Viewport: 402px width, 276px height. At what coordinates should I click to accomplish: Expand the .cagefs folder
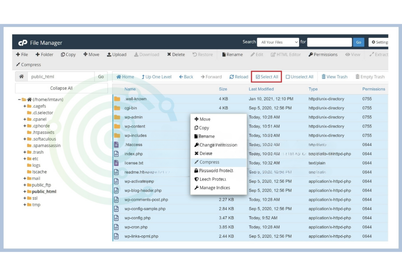(x=25, y=106)
